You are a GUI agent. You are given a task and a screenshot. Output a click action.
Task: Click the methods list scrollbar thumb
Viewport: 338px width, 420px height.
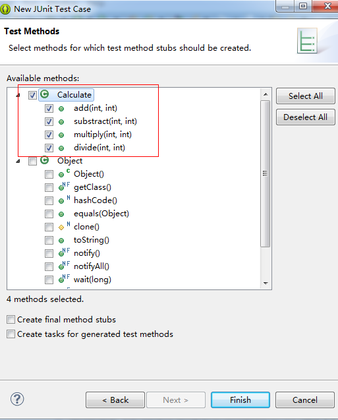tap(266, 173)
